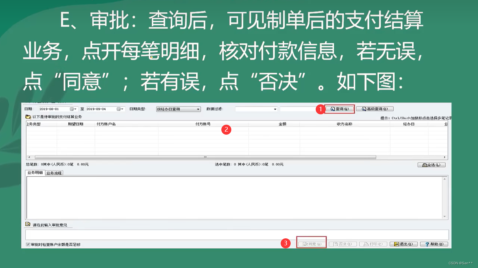Screen dimensions: 478x268
Task: Click the 提示 Ctrl/Shift hint text
Action: coord(416,118)
